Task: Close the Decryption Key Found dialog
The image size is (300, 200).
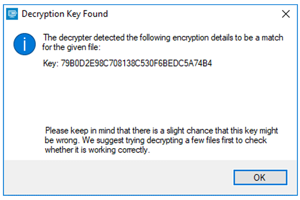Action: click(286, 14)
